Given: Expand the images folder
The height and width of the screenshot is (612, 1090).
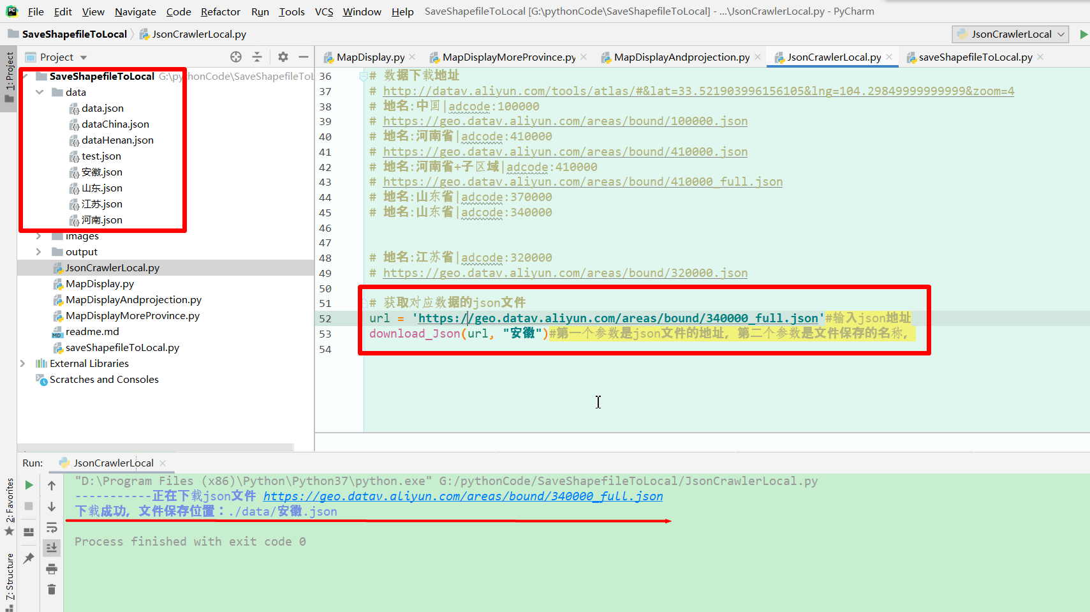Looking at the screenshot, I should (39, 235).
